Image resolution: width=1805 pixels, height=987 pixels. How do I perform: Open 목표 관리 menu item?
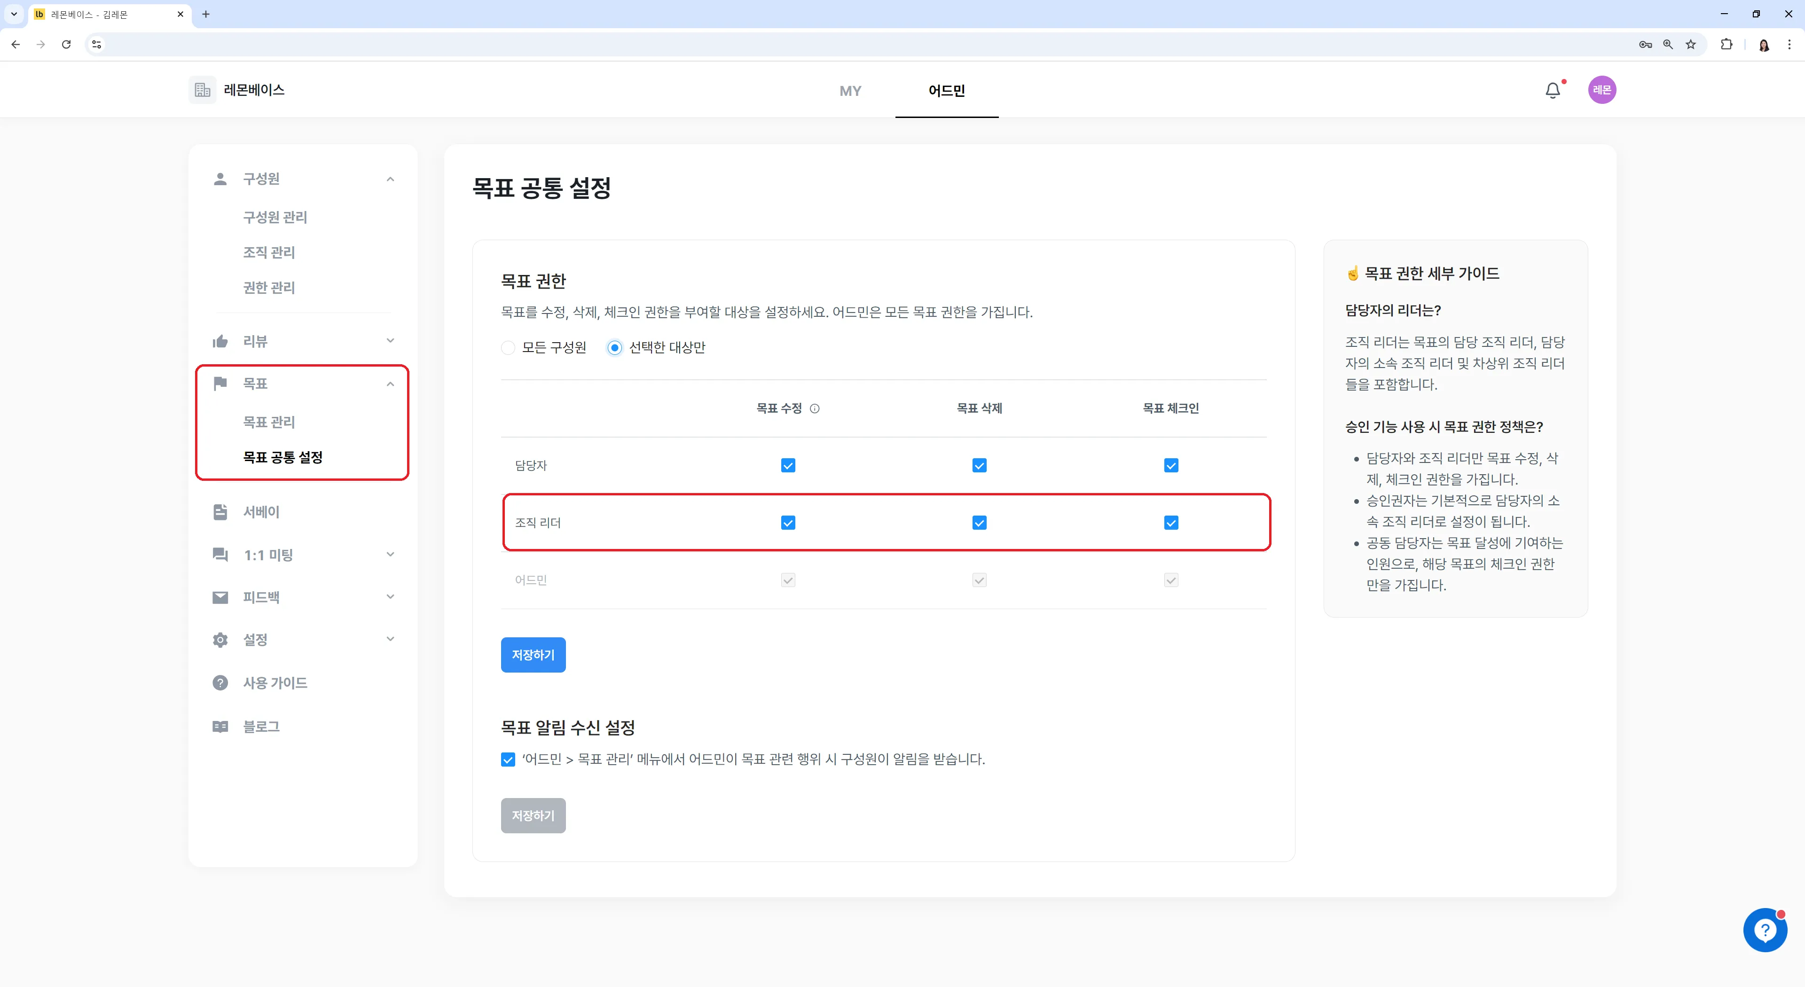tap(269, 423)
